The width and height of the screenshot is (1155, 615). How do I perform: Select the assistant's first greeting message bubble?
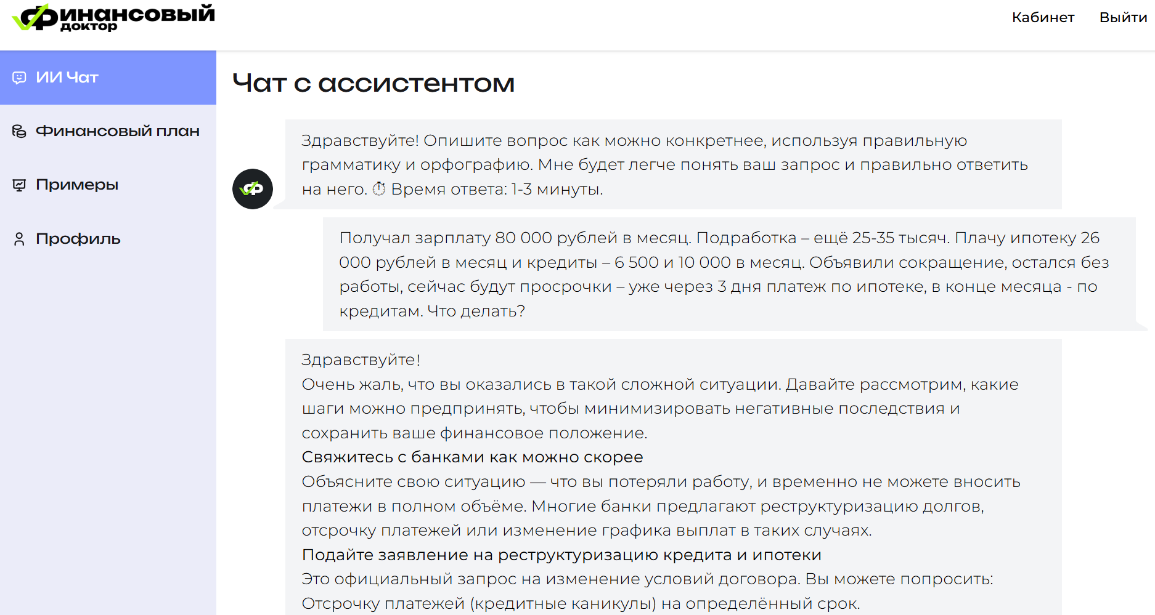pos(672,164)
